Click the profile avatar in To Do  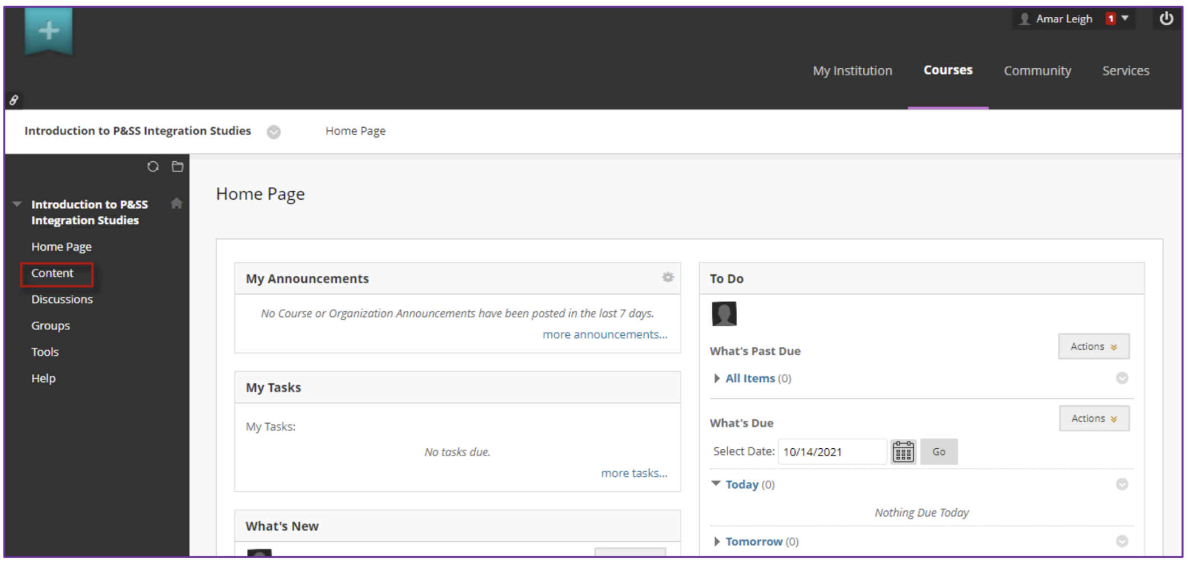724,313
